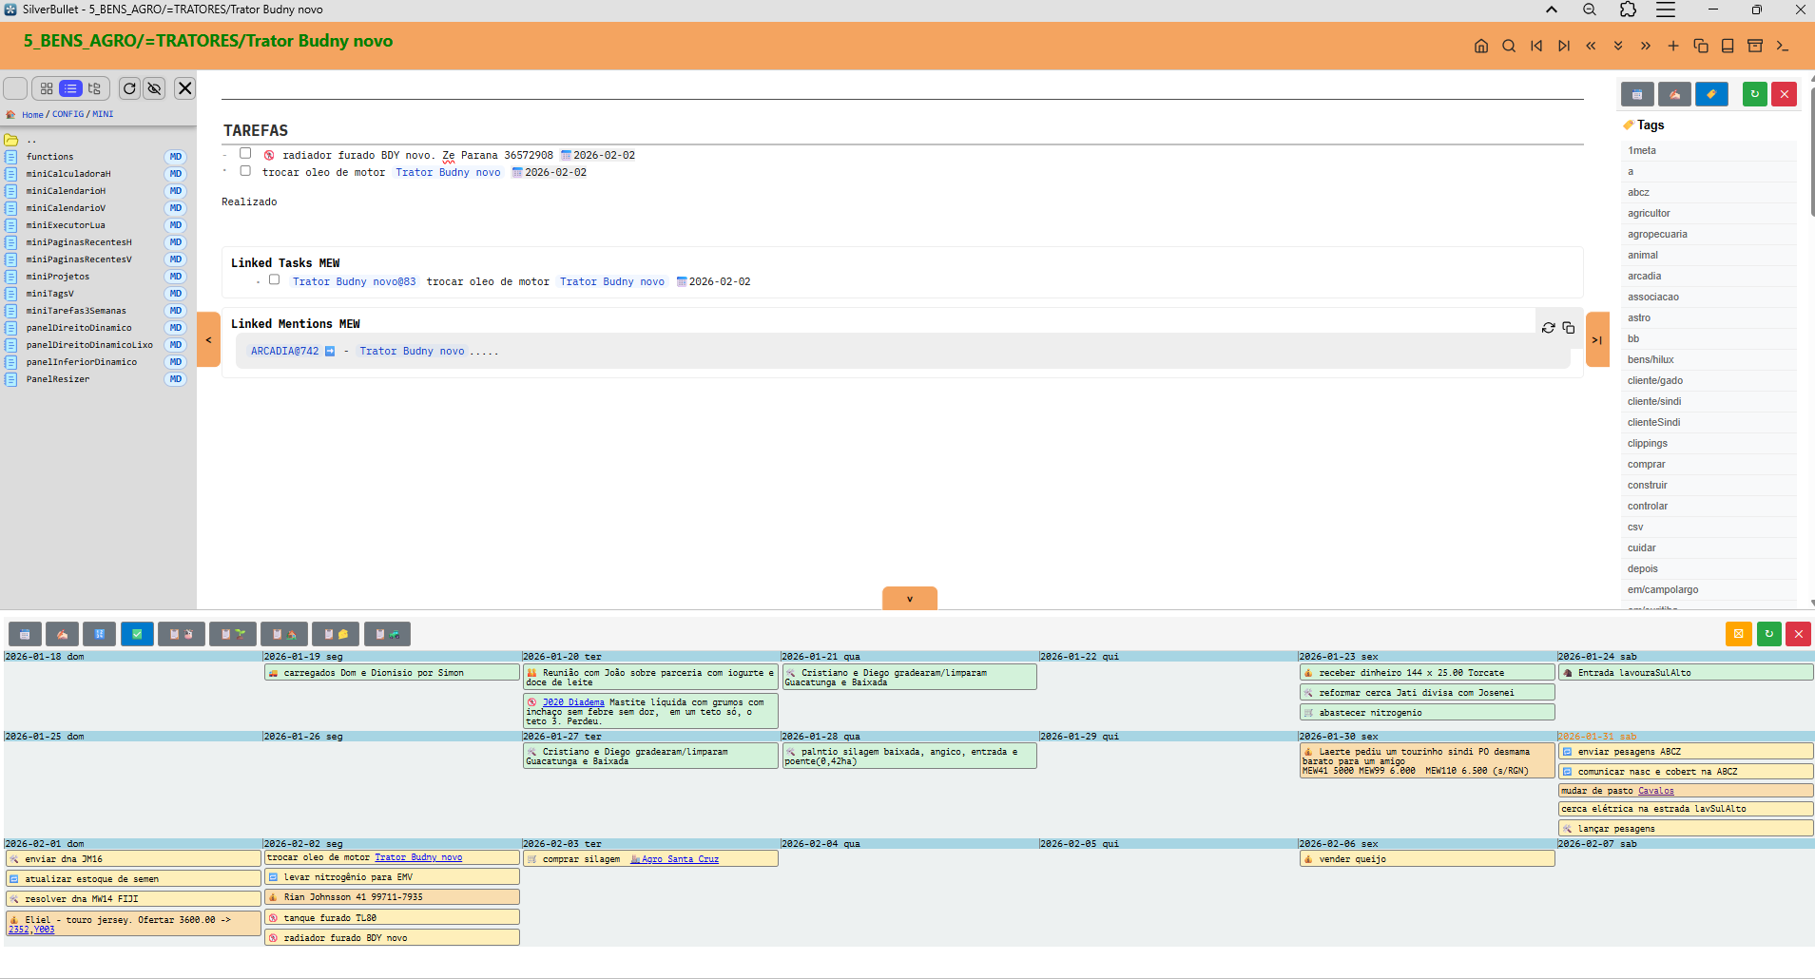Click the cow clipboard button in bottom toolbar
1815x979 pixels.
[x=181, y=634]
